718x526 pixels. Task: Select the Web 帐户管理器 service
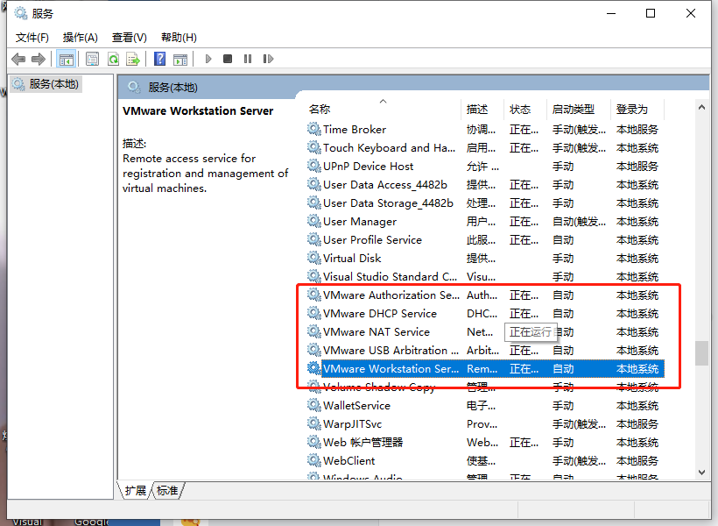tap(485, 442)
